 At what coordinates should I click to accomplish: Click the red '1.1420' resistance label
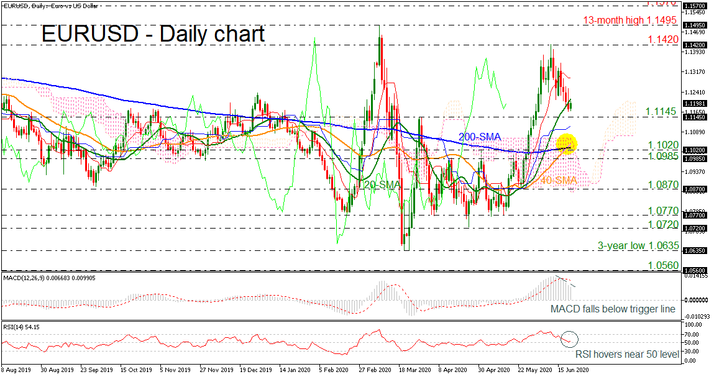662,40
